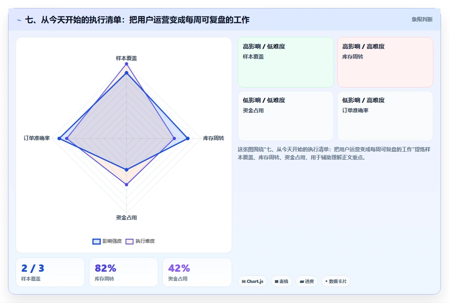Toggle the 执行难度 legend item

140,241
